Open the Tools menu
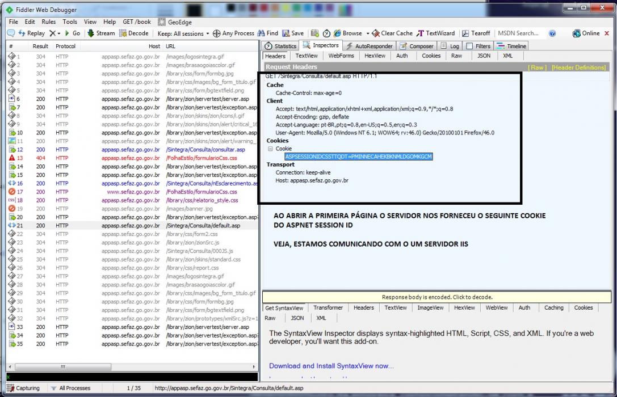Screen dimensions: 617x397 click(x=70, y=22)
